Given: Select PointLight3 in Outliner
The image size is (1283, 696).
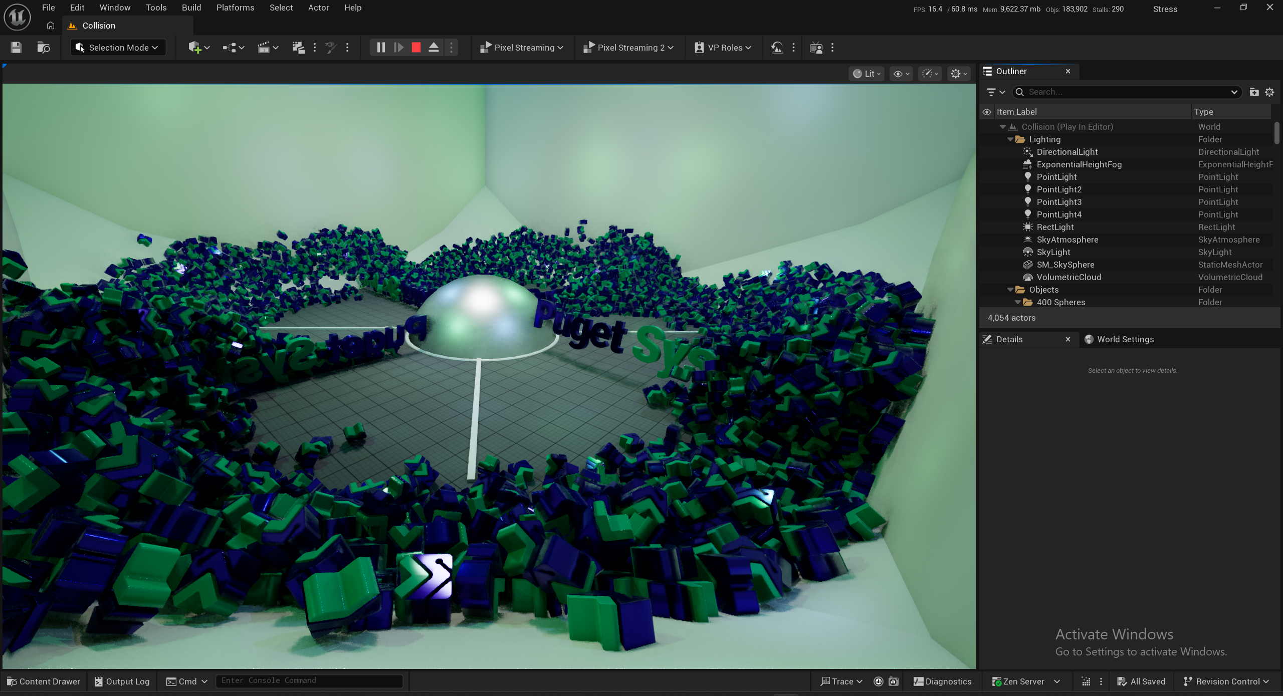Looking at the screenshot, I should (x=1126, y=202).
